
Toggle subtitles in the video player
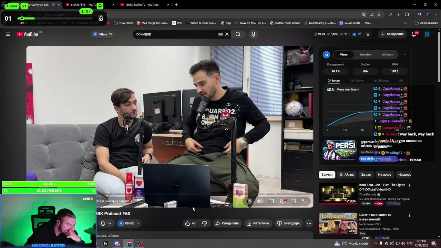[271, 201]
